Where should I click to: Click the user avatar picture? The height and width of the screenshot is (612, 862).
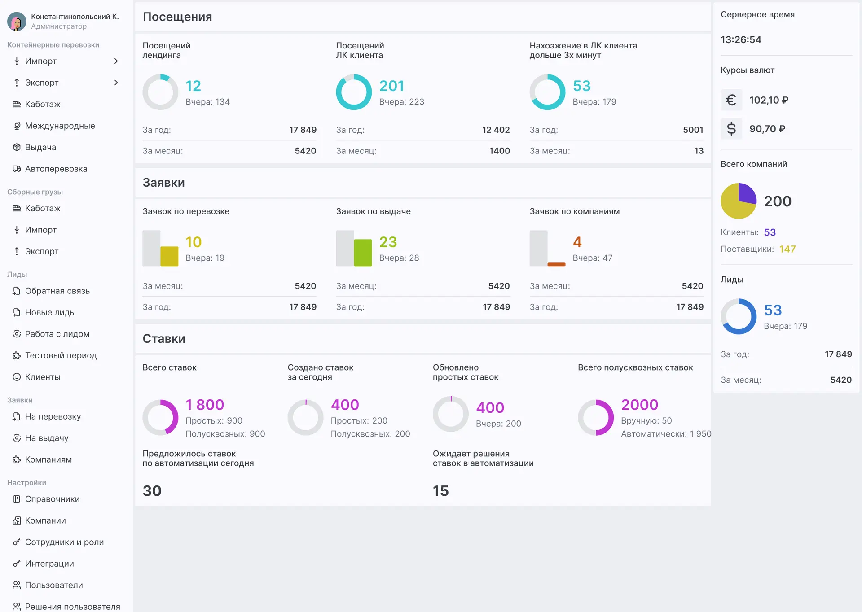(x=17, y=22)
